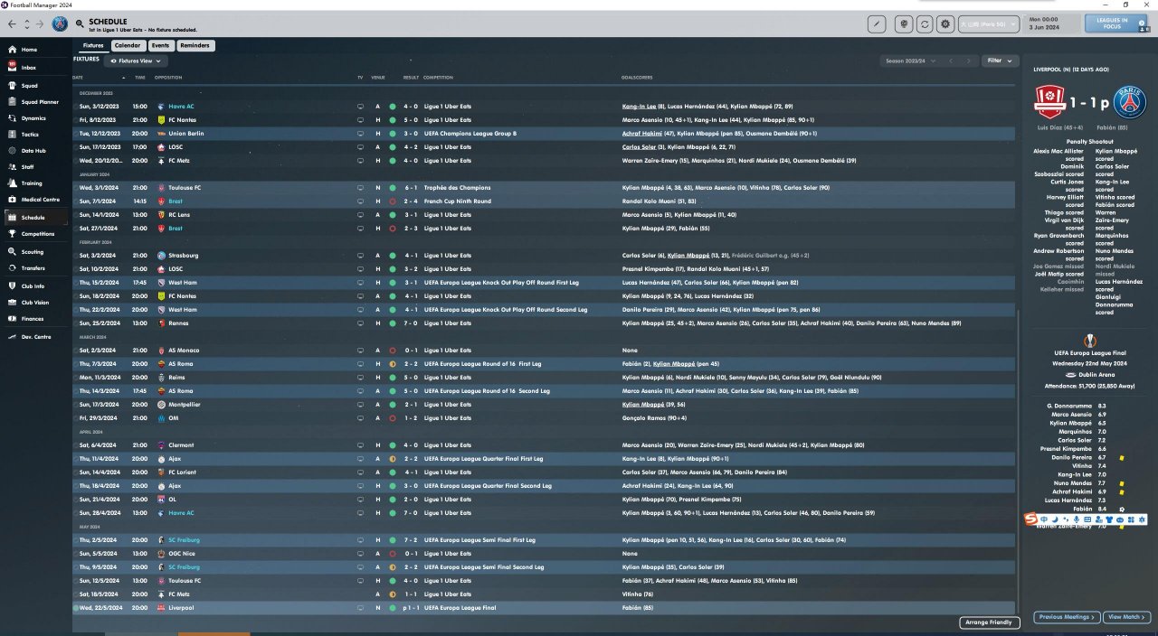Tick the checkbox on Liverpool final row
Image resolution: width=1158 pixels, height=636 pixels.
tap(76, 608)
